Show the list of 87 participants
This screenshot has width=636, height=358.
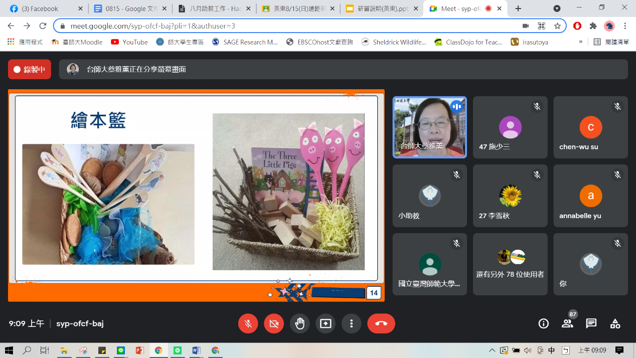point(567,323)
